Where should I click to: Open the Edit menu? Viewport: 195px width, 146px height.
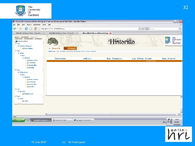18,25
